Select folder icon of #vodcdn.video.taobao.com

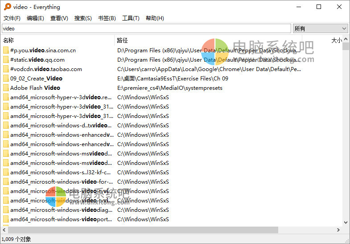point(6,69)
